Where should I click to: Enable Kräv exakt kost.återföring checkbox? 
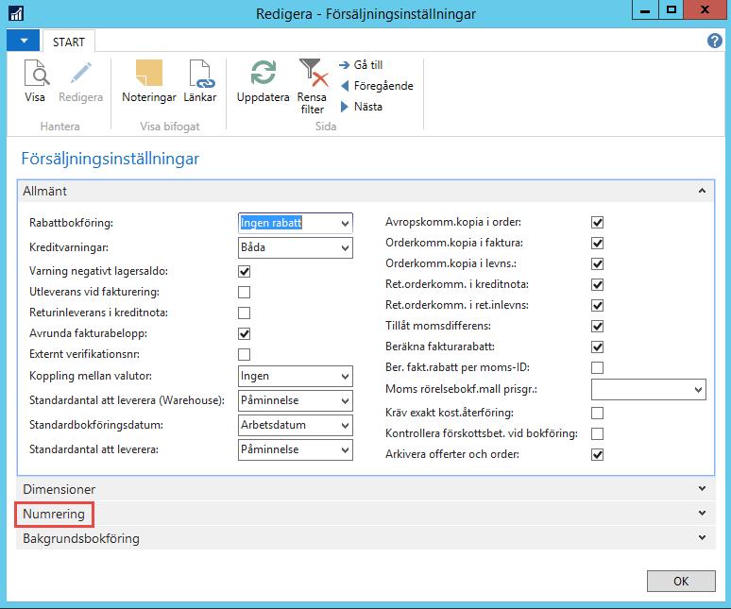pos(597,413)
